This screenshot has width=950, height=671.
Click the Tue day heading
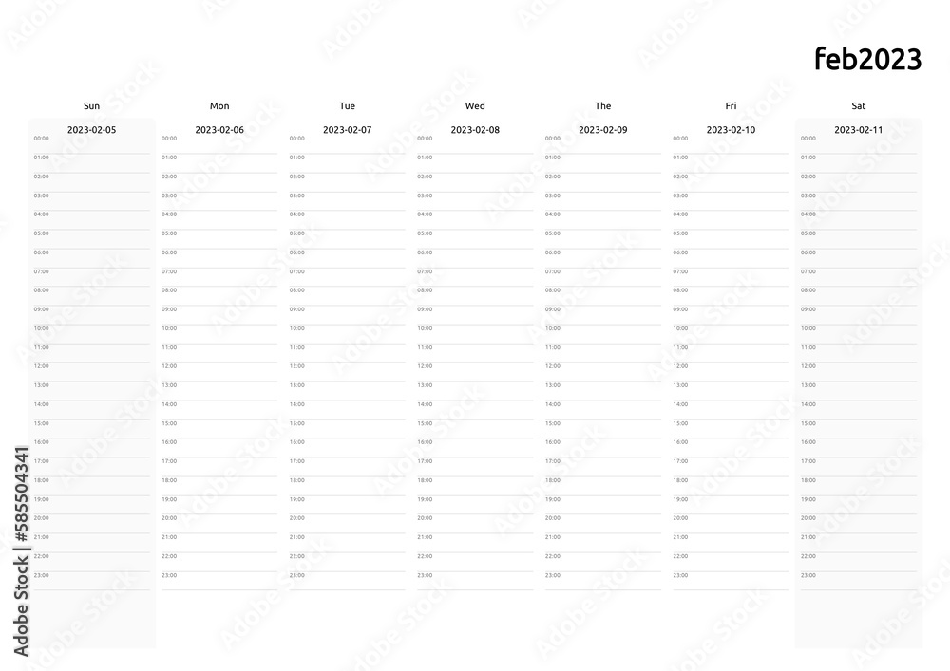coord(347,106)
